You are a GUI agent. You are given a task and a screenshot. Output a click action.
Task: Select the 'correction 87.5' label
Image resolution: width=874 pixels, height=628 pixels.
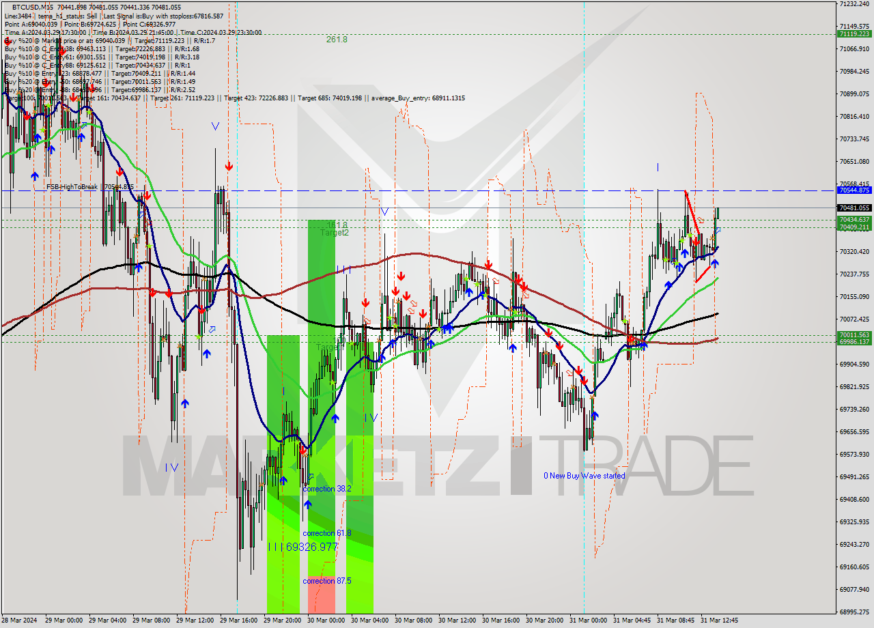[326, 581]
